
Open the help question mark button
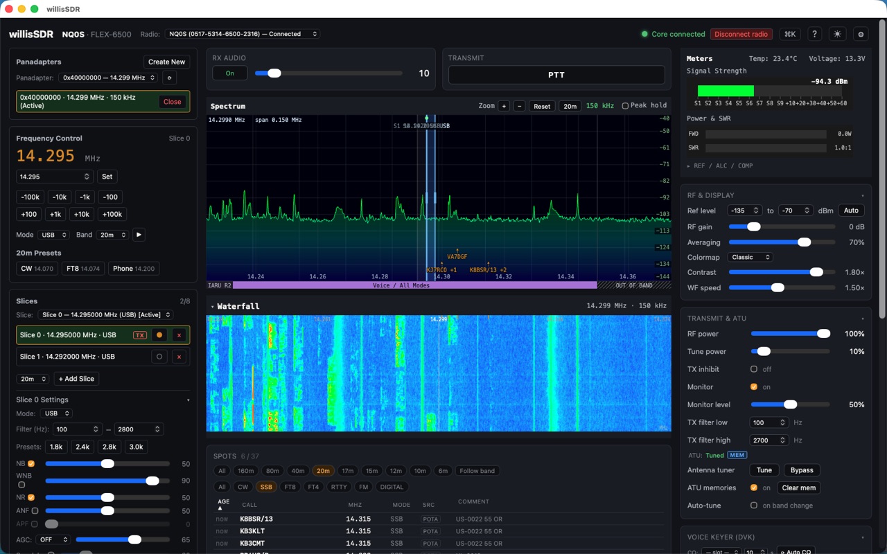pos(814,34)
